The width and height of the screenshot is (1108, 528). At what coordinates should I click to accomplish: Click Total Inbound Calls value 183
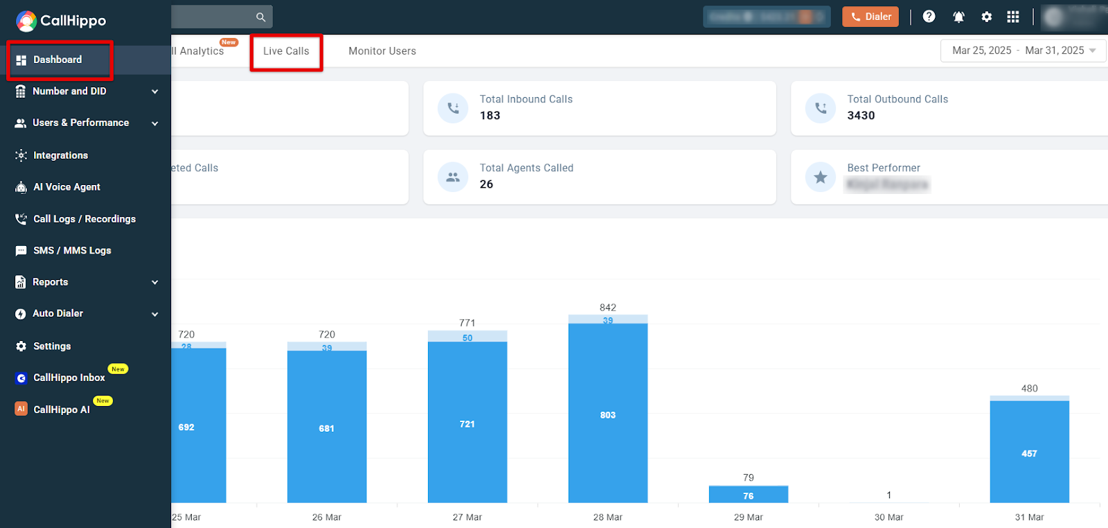coord(490,116)
